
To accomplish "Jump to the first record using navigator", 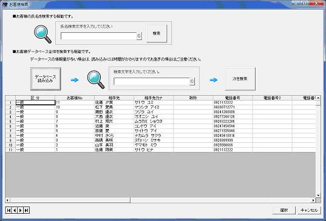I will [8, 210].
